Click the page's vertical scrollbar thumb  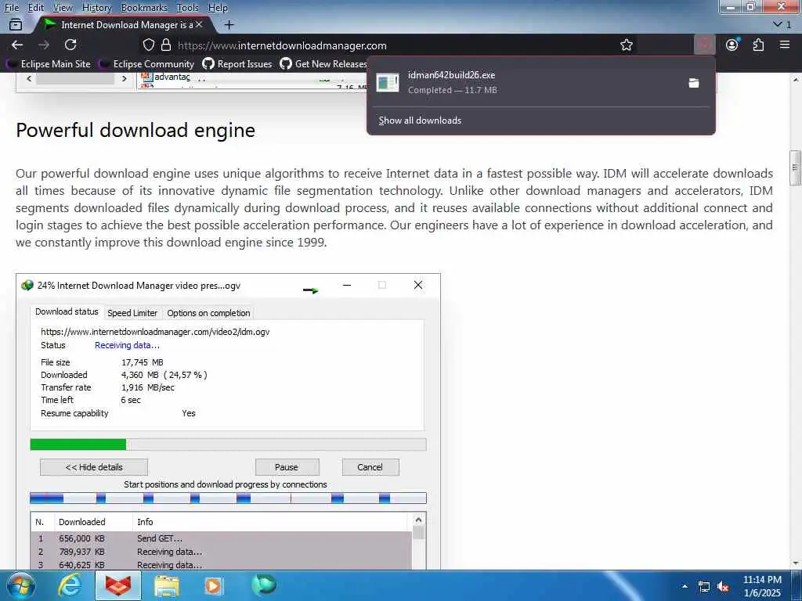click(794, 167)
